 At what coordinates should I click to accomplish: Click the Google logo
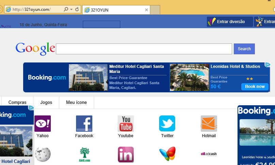point(35,49)
